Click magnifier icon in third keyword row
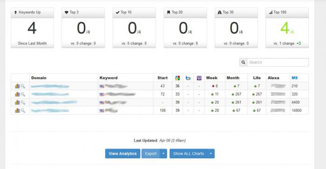This screenshot has height=169, width=326. coord(23,102)
